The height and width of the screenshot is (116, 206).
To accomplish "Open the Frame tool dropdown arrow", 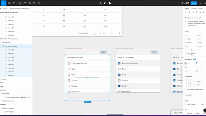I will [11, 3].
